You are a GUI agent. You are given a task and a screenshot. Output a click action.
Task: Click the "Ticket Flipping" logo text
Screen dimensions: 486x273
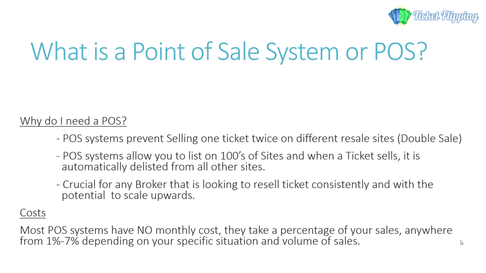tap(446, 17)
